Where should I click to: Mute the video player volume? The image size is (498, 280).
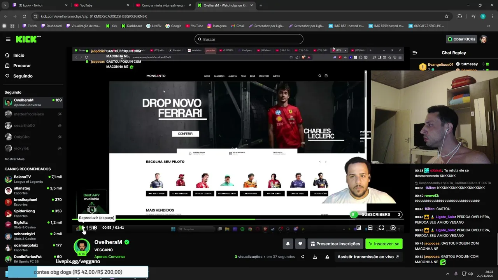[94, 228]
